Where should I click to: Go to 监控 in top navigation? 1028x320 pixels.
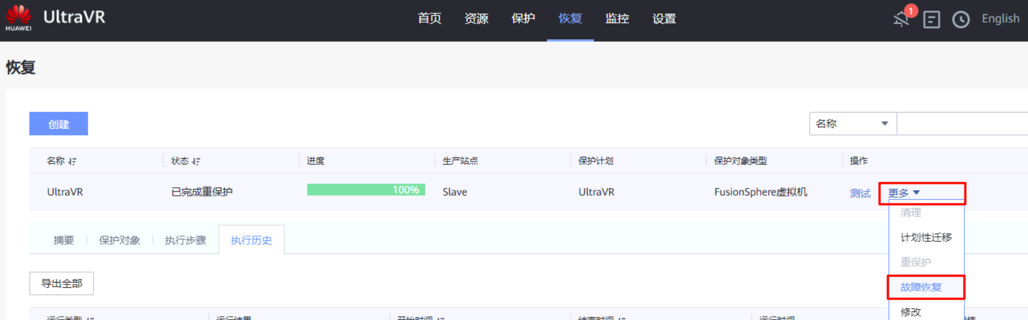click(x=617, y=18)
